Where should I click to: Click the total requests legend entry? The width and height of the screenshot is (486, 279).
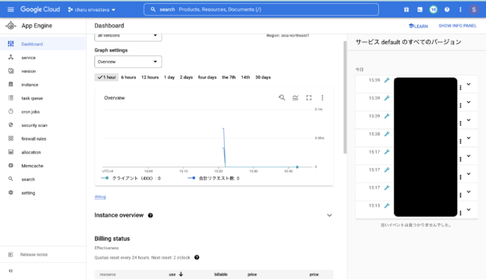point(213,179)
